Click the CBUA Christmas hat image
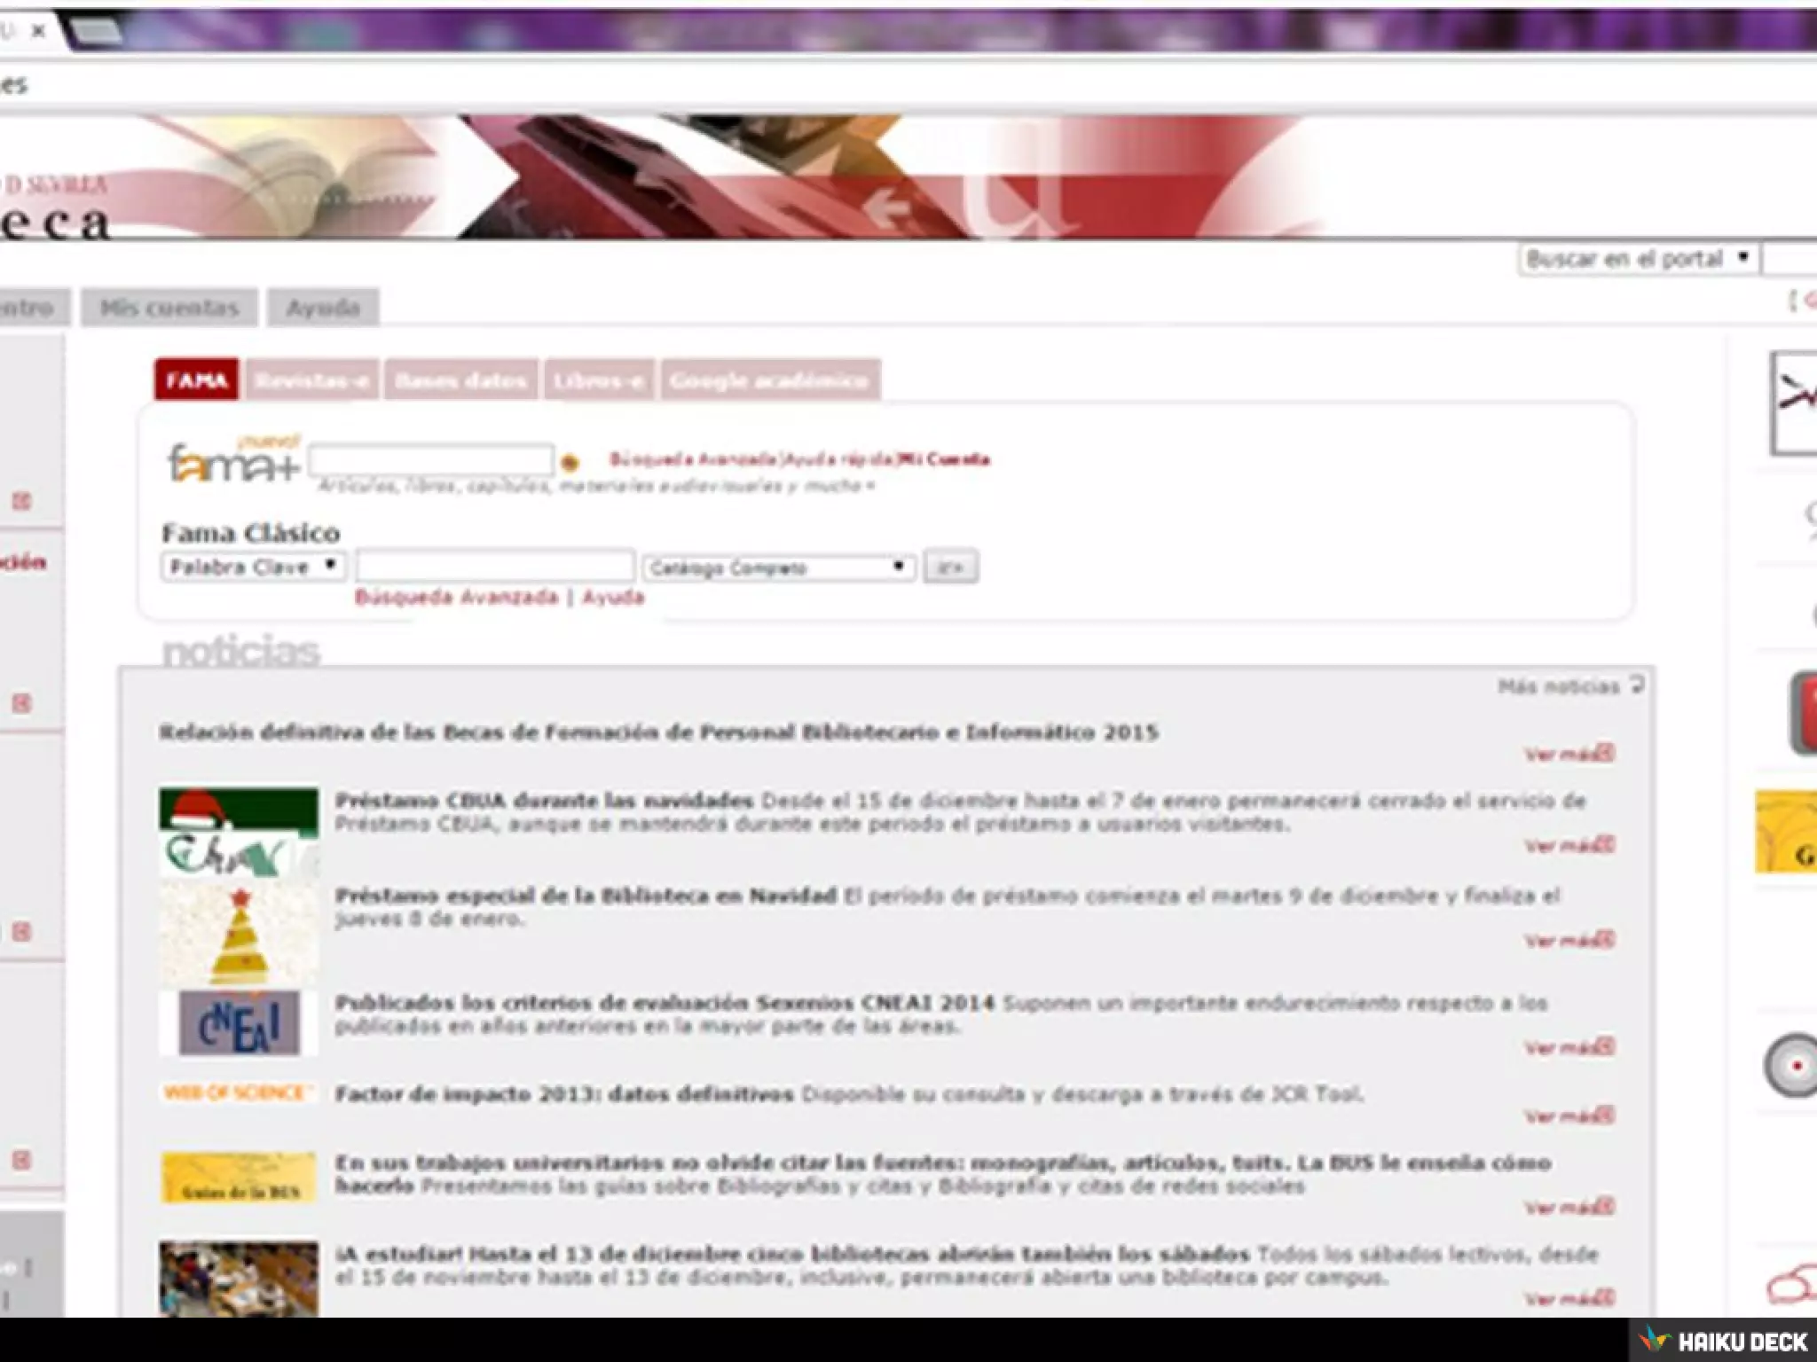Screen dimensions: 1817x1362 [239, 831]
